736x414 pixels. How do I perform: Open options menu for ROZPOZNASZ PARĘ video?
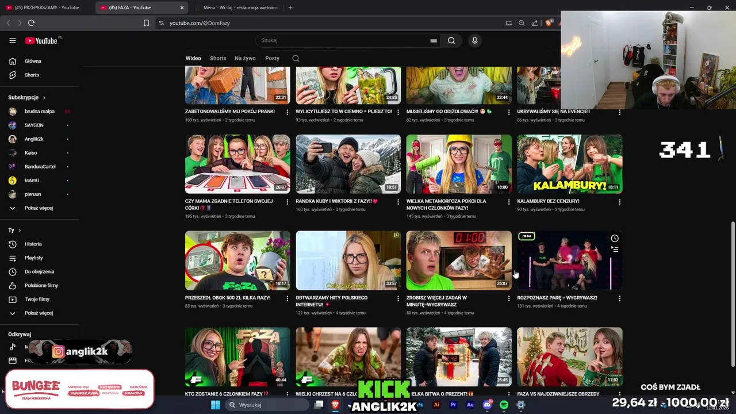coord(619,298)
